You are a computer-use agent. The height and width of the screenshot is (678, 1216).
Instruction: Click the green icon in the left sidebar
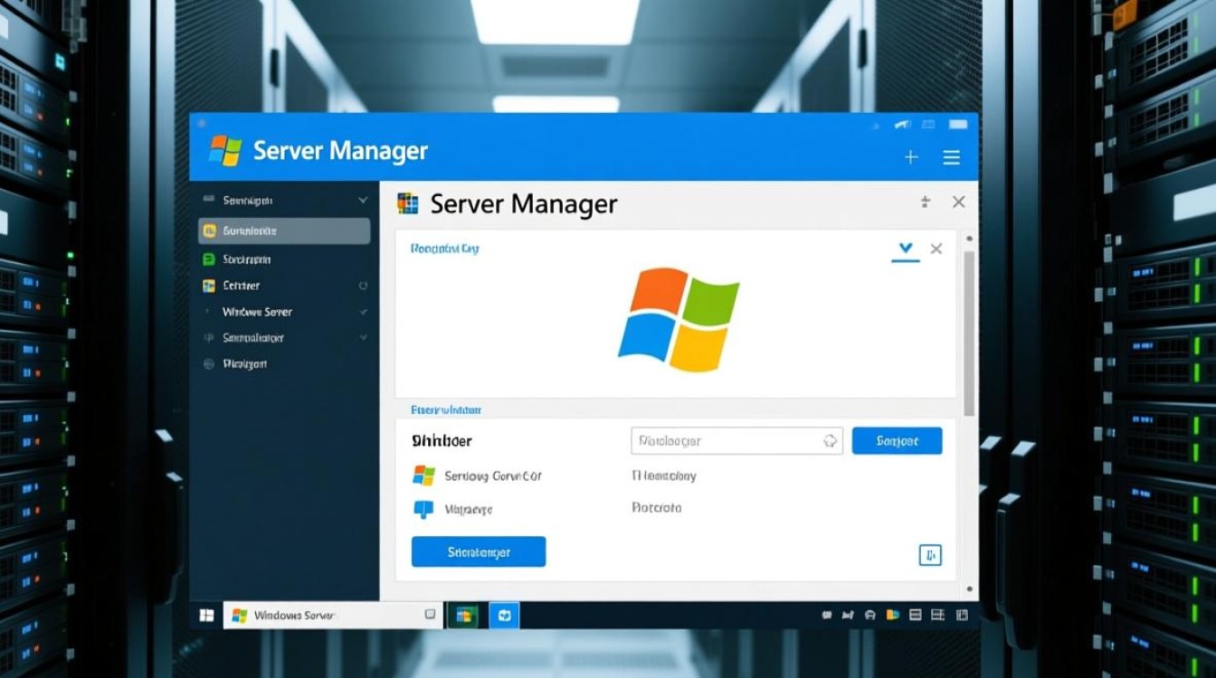208,259
